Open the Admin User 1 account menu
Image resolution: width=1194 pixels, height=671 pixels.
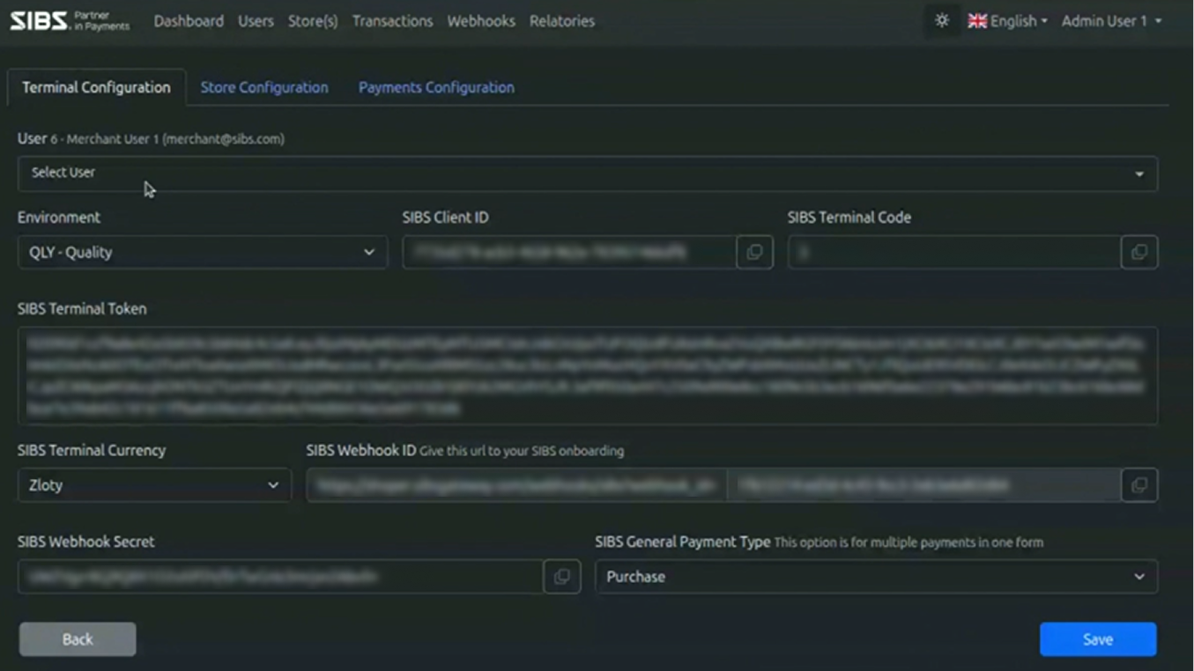[1111, 21]
